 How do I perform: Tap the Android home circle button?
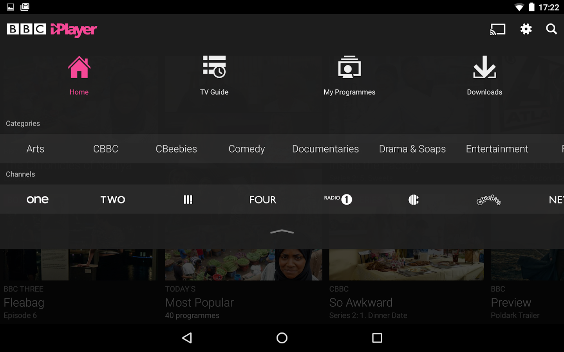coord(282,338)
